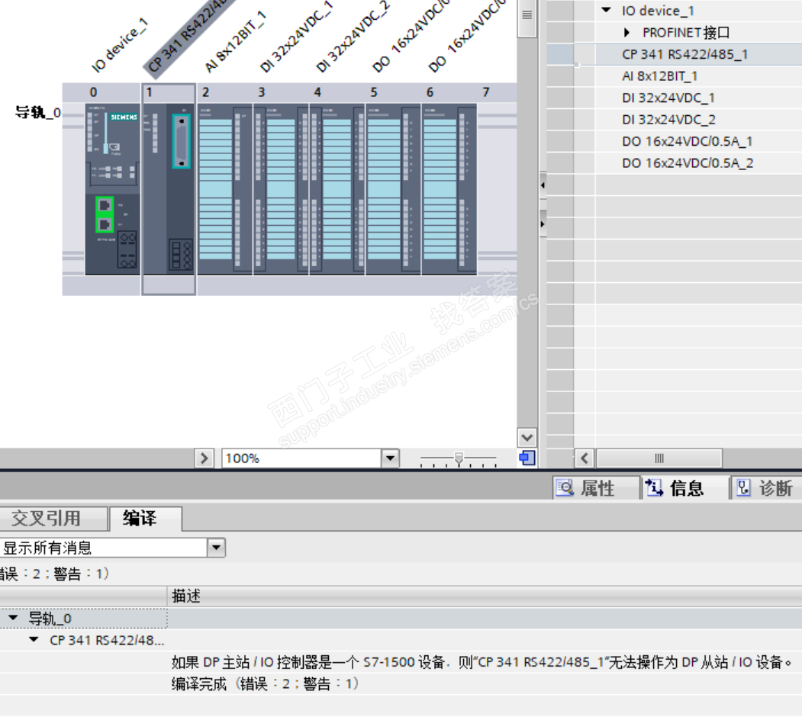Click the Properties tab magnifier icon
Screen dimensions: 802x717
[x=565, y=488]
